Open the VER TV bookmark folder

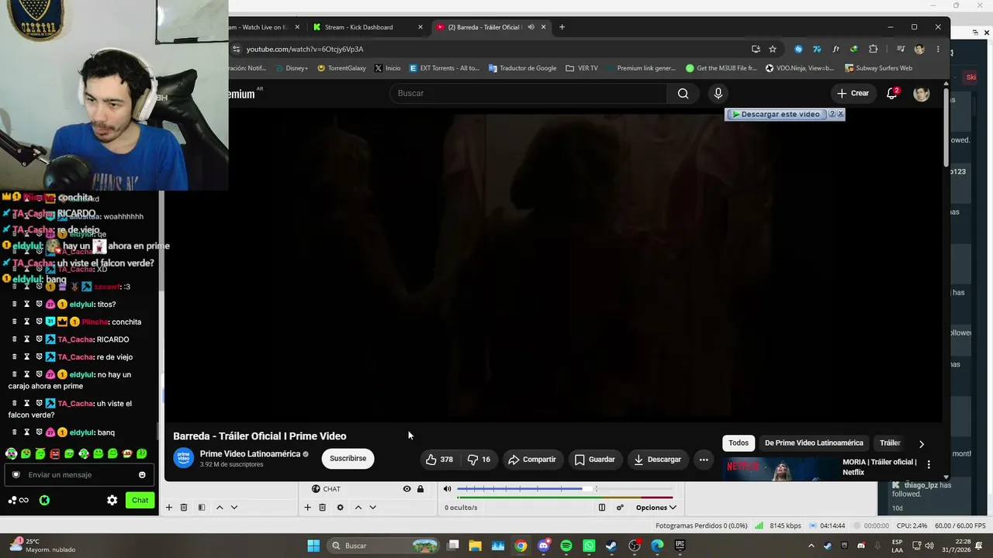tap(582, 68)
